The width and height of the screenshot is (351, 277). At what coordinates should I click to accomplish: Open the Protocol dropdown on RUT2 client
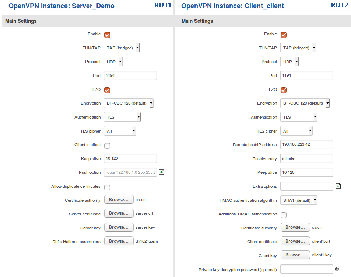point(289,62)
